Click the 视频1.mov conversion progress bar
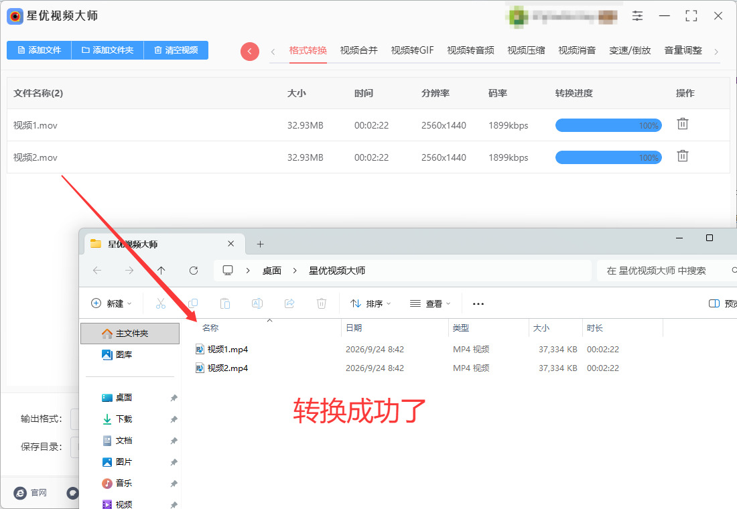This screenshot has height=509, width=737. pyautogui.click(x=608, y=125)
